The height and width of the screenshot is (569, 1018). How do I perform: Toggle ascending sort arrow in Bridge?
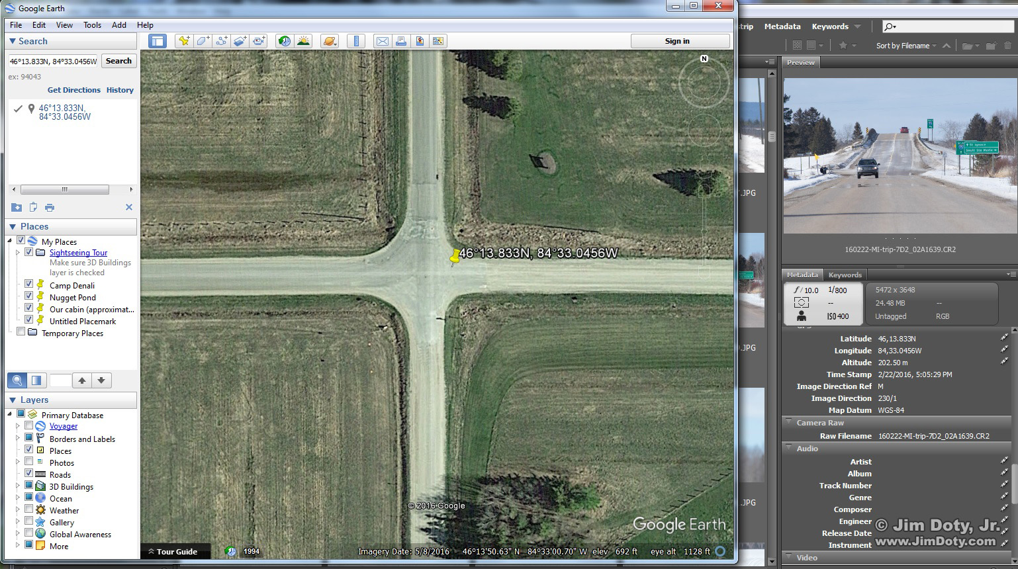tap(947, 46)
